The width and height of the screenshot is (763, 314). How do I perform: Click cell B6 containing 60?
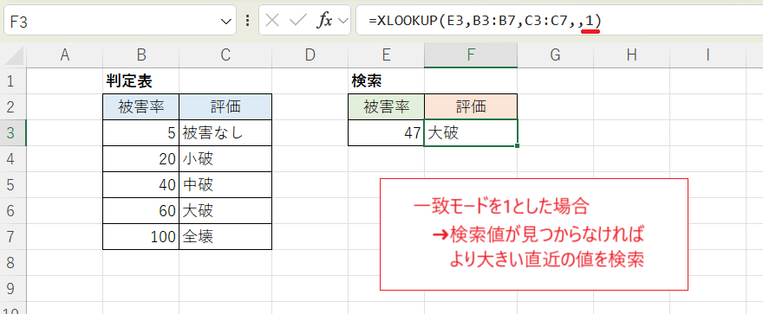[141, 210]
